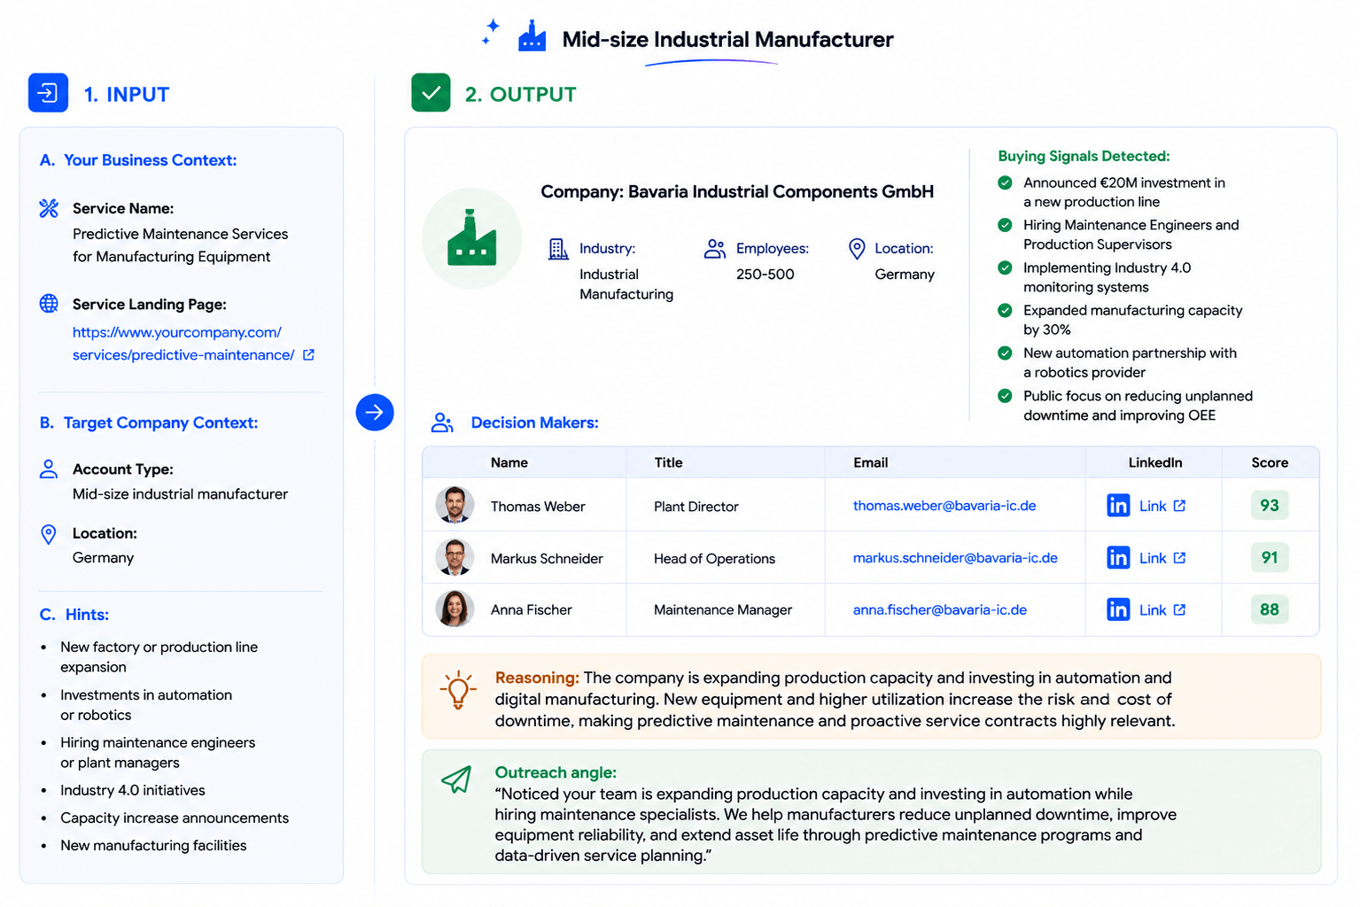Click the 'Plant Director' title cell
Image resolution: width=1360 pixels, height=907 pixels.
(x=696, y=507)
